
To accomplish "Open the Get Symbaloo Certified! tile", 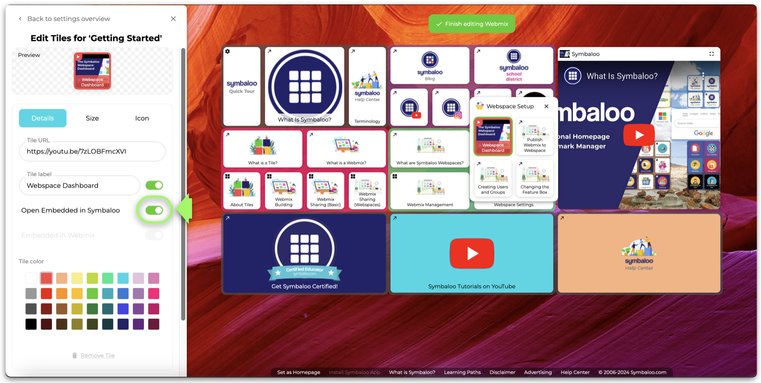I will (x=304, y=253).
